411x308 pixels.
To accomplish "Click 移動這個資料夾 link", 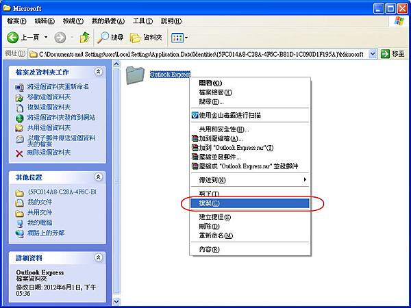I will tap(49, 97).
